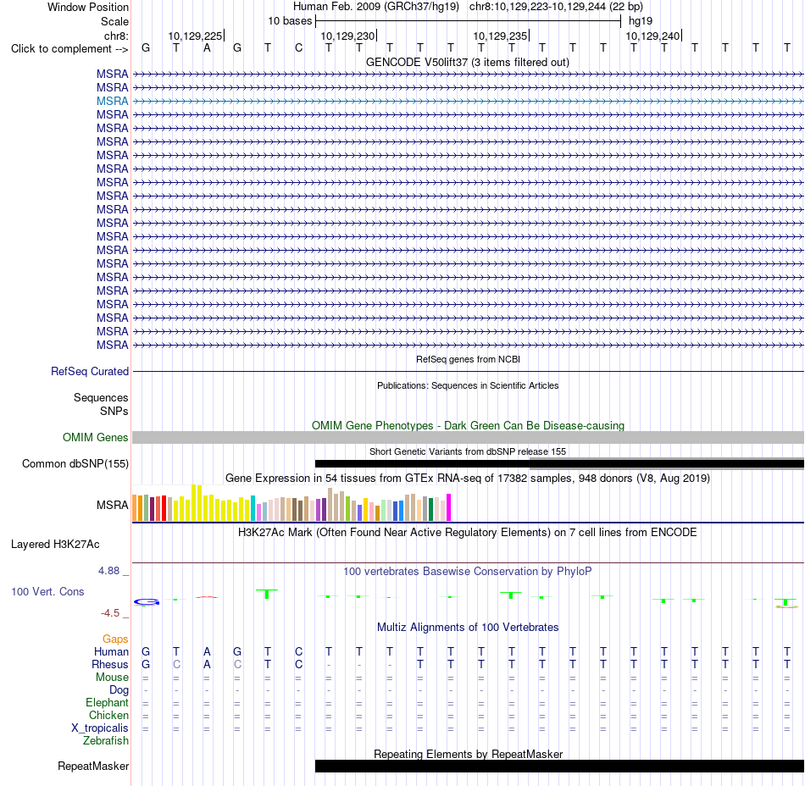Click the OMIM Gene Phenotypes track title

[x=468, y=425]
